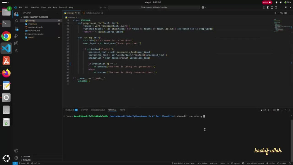Click the main* branch in status bar
The width and height of the screenshot is (293, 165).
click(22, 163)
